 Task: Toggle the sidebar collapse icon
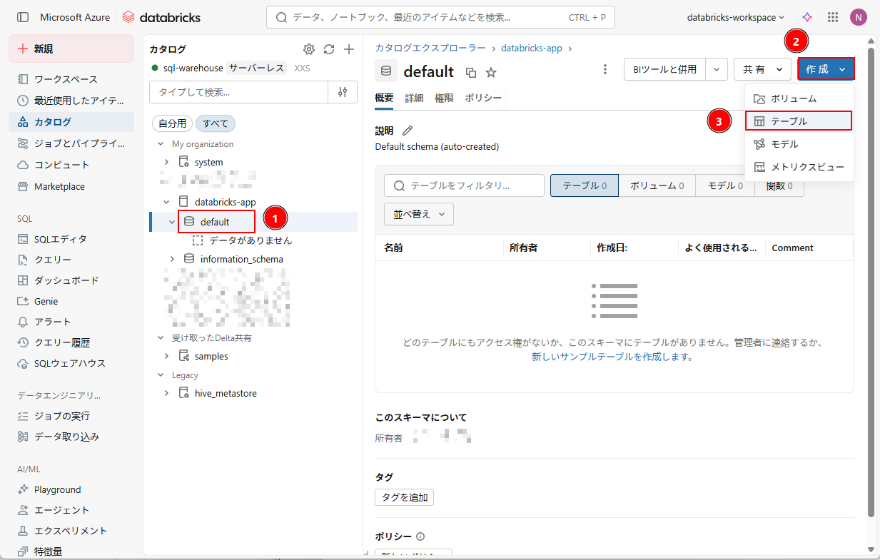[23, 17]
